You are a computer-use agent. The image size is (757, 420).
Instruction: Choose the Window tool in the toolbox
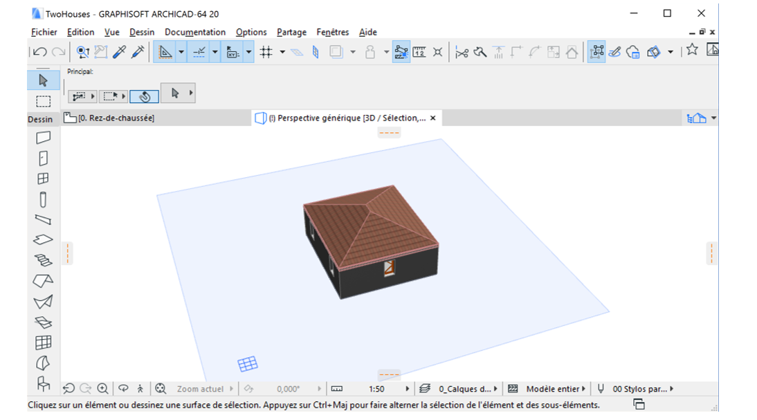pos(43,179)
